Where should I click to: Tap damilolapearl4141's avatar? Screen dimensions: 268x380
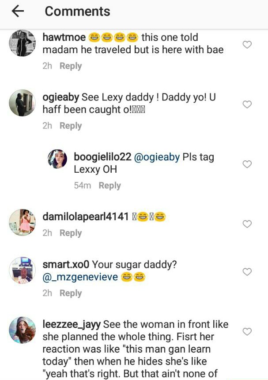22,222
